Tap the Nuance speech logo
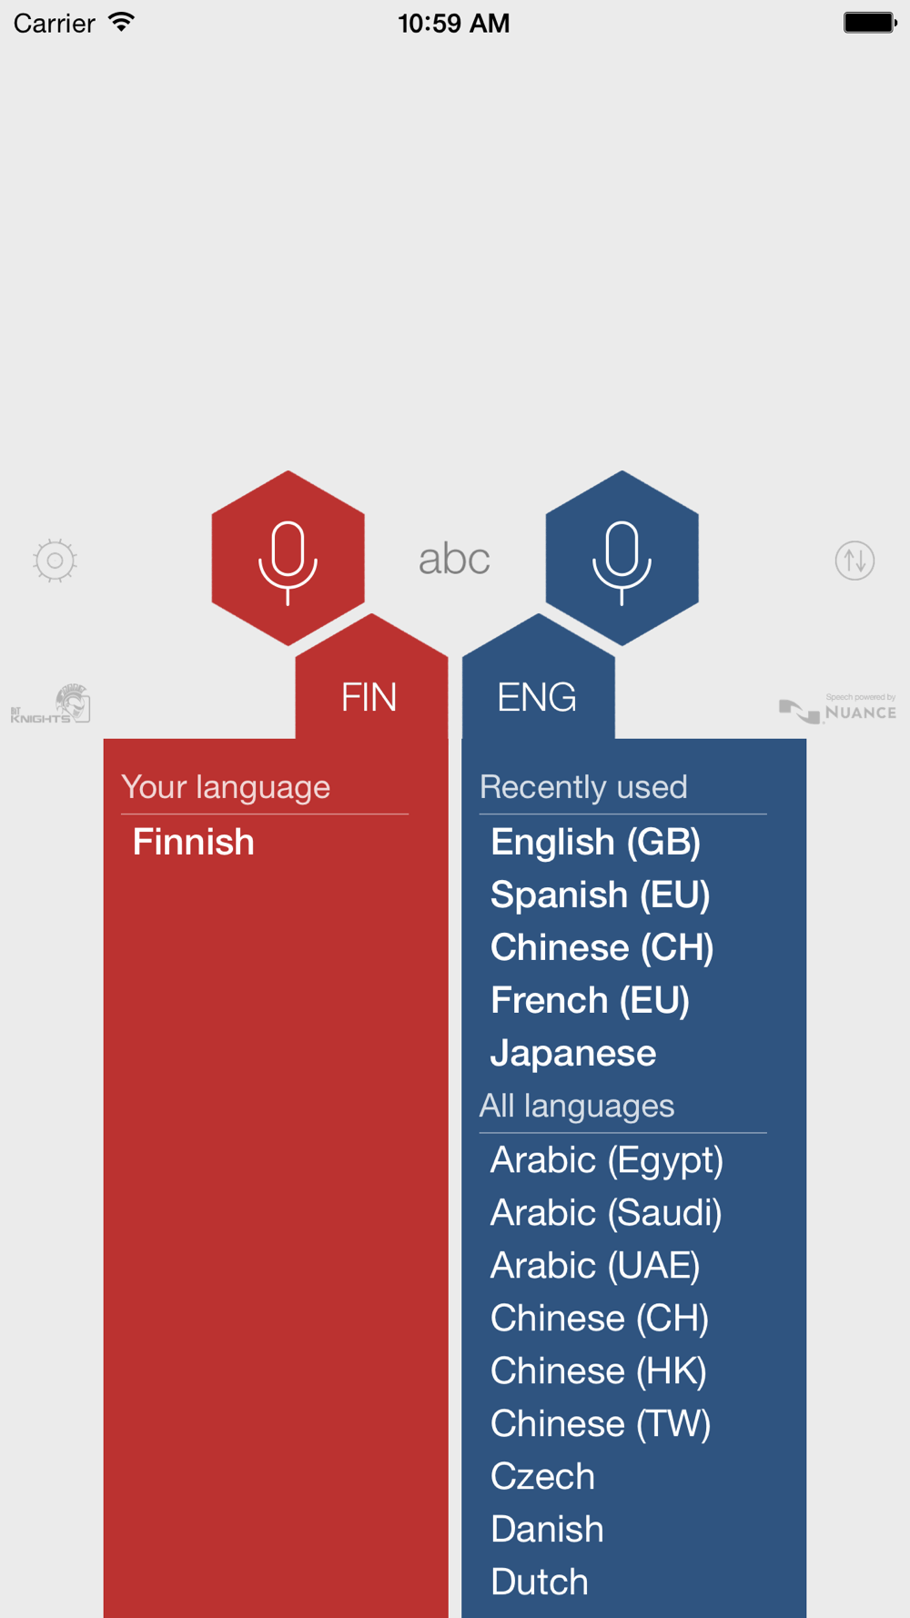The image size is (910, 1618). pyautogui.click(x=837, y=708)
